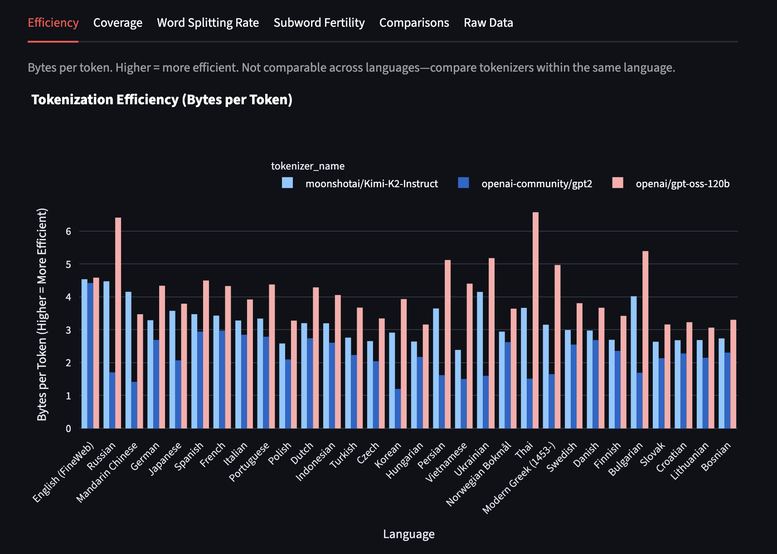Toggle openai-community/gpt2 legend label
This screenshot has width=777, height=554.
(x=536, y=184)
